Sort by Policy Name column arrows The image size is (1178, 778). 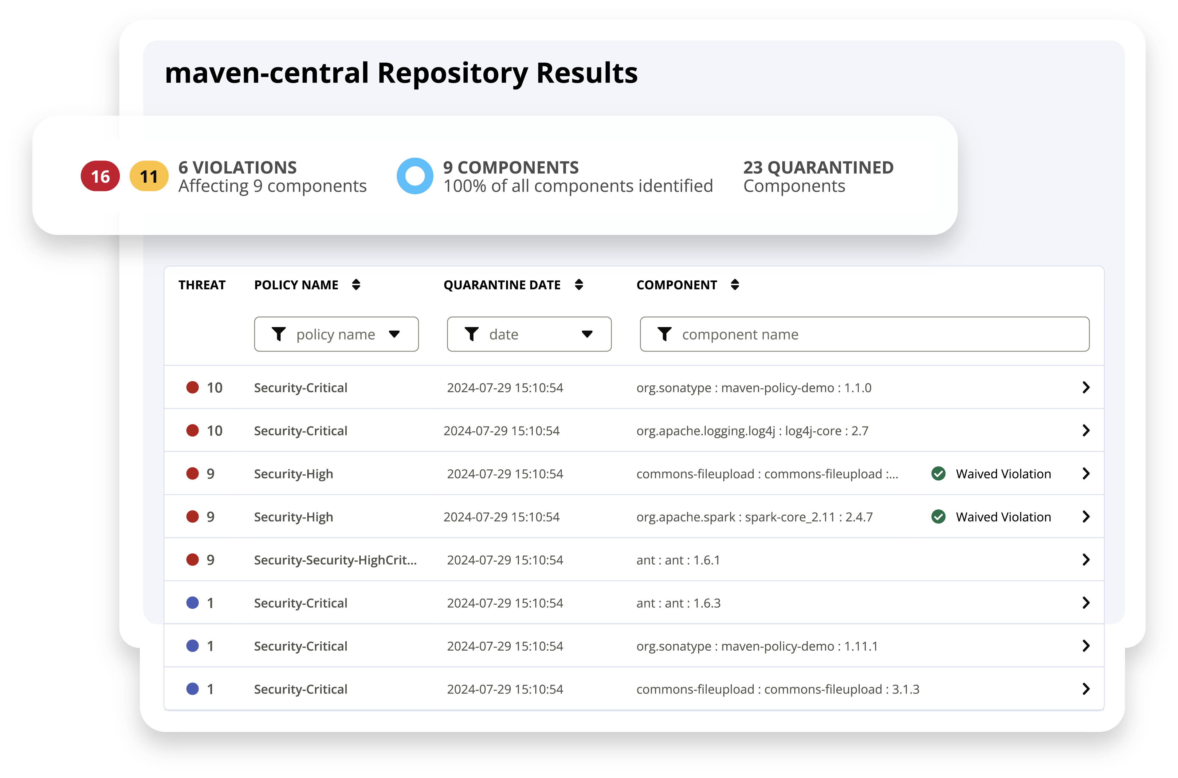pos(356,285)
